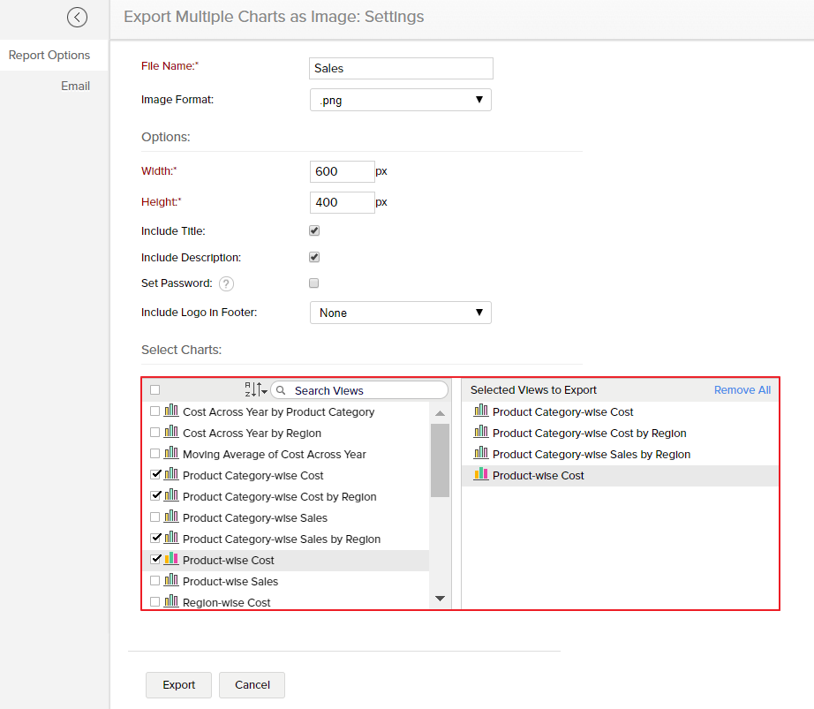Click the back arrow at the top left
This screenshot has width=814, height=709.
(77, 17)
